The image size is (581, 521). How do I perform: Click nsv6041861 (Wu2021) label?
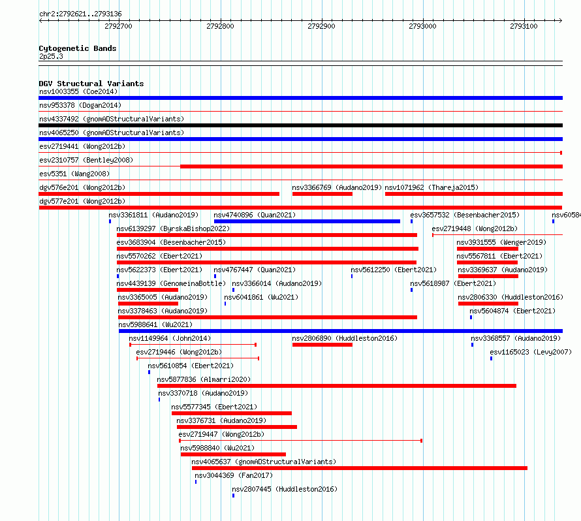261,297
